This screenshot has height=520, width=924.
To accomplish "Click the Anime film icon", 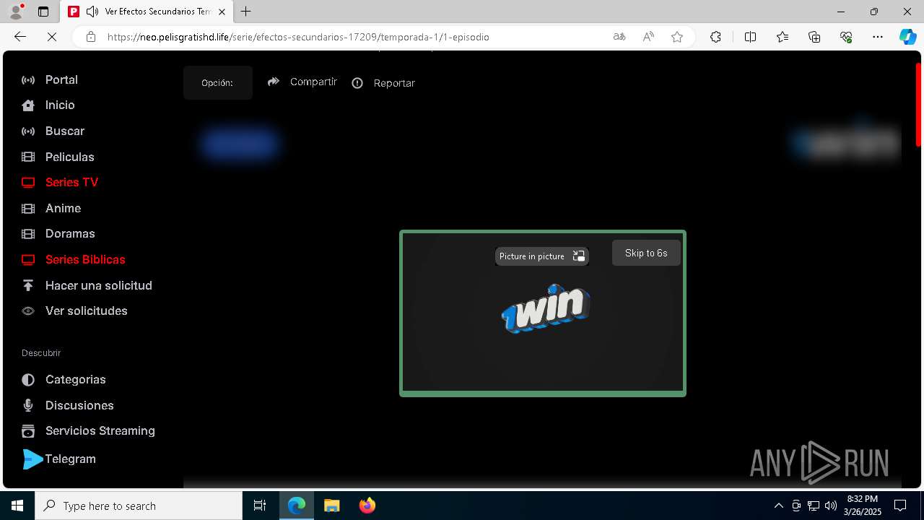I will pos(28,208).
